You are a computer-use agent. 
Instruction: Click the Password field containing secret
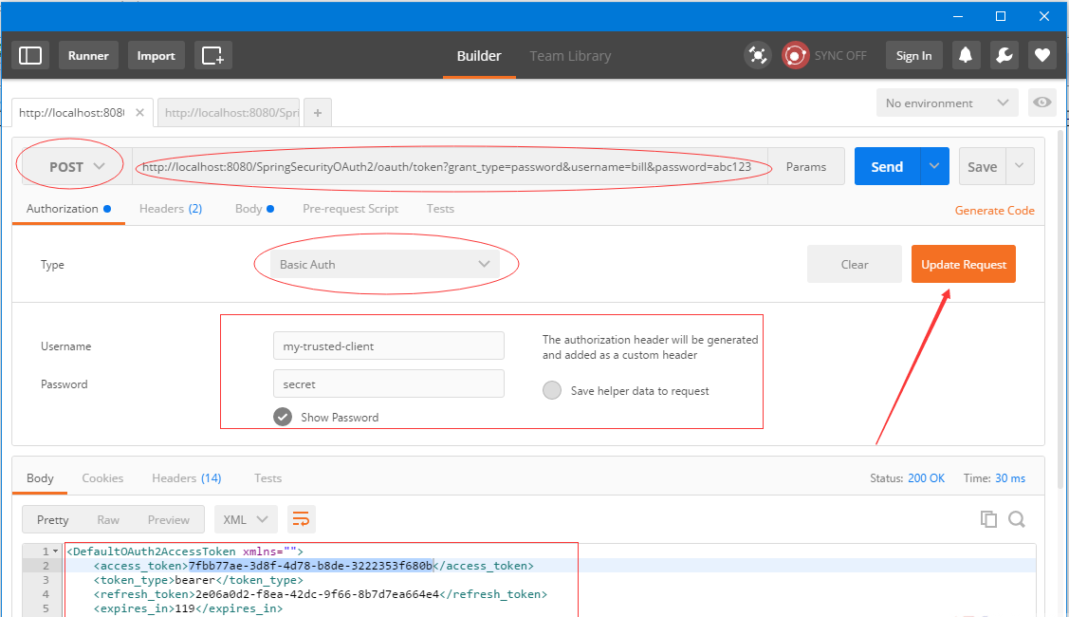coord(389,384)
